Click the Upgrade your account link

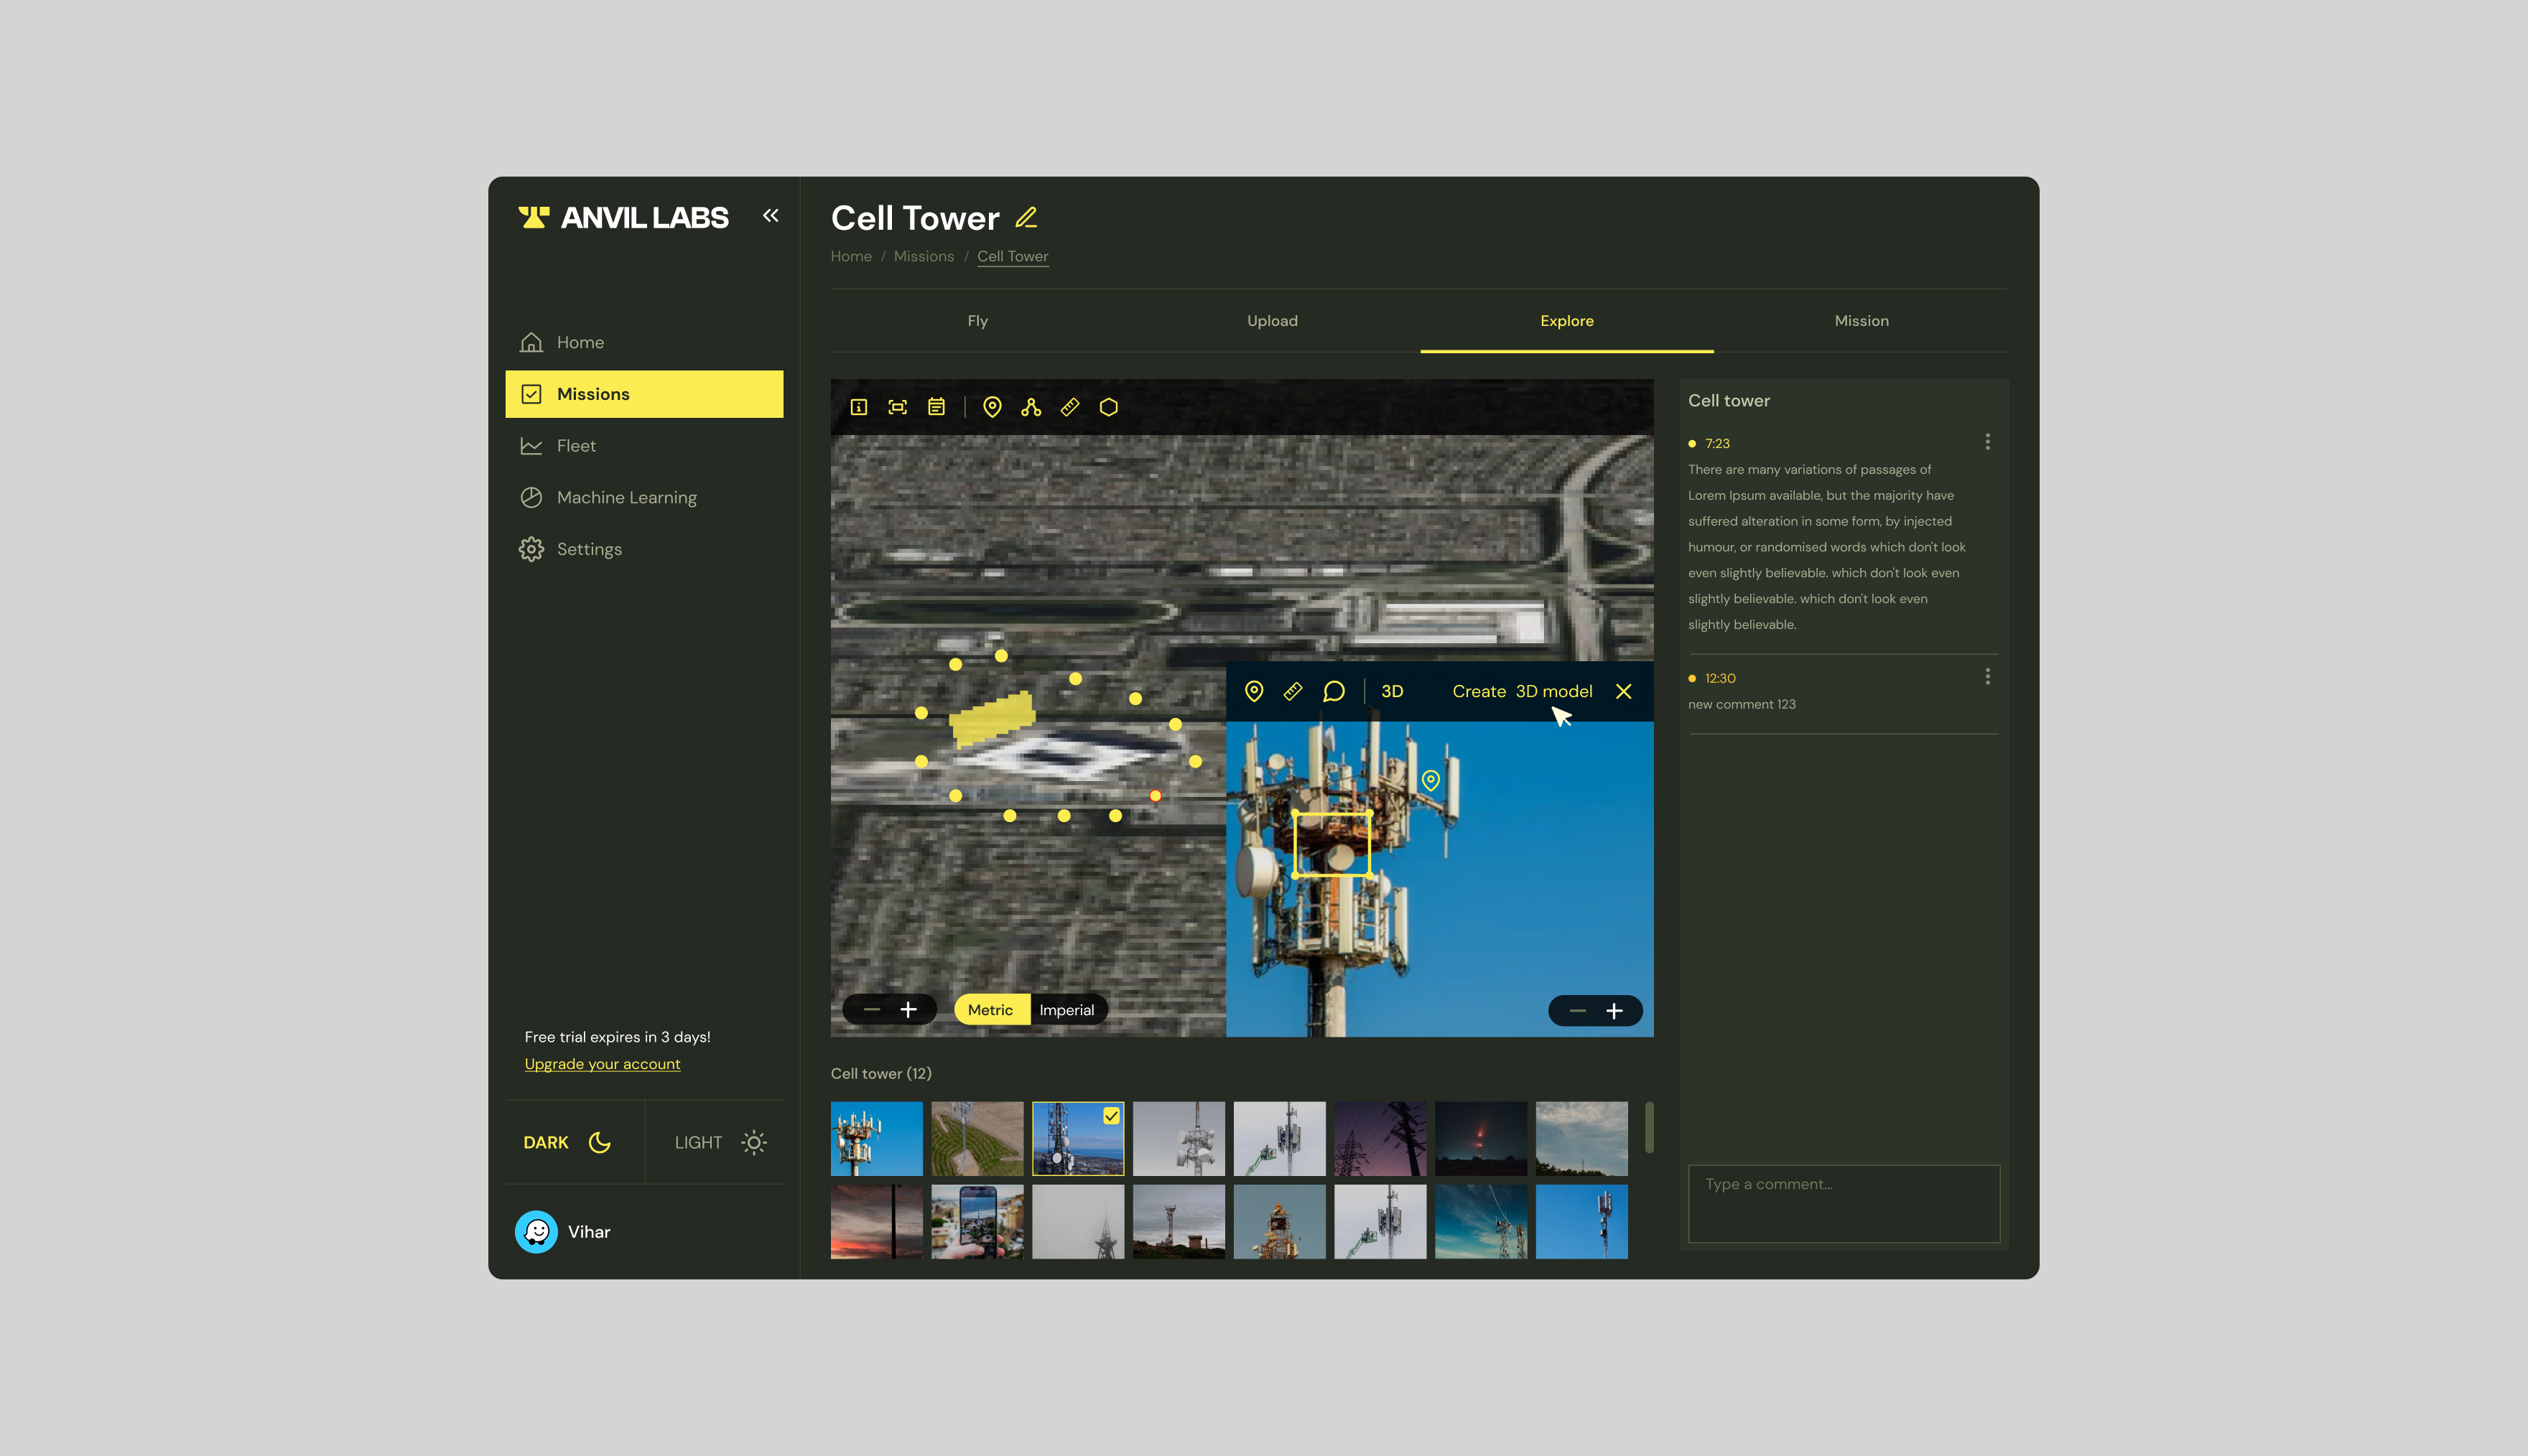(x=602, y=1064)
